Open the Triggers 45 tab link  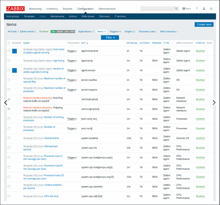tap(115, 31)
